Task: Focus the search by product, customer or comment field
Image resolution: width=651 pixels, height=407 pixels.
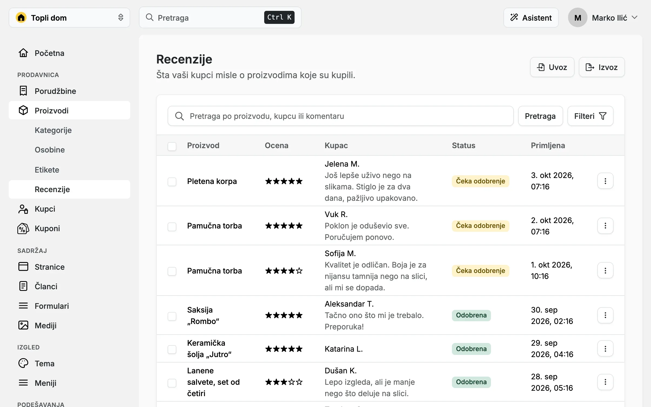Action: [x=340, y=116]
